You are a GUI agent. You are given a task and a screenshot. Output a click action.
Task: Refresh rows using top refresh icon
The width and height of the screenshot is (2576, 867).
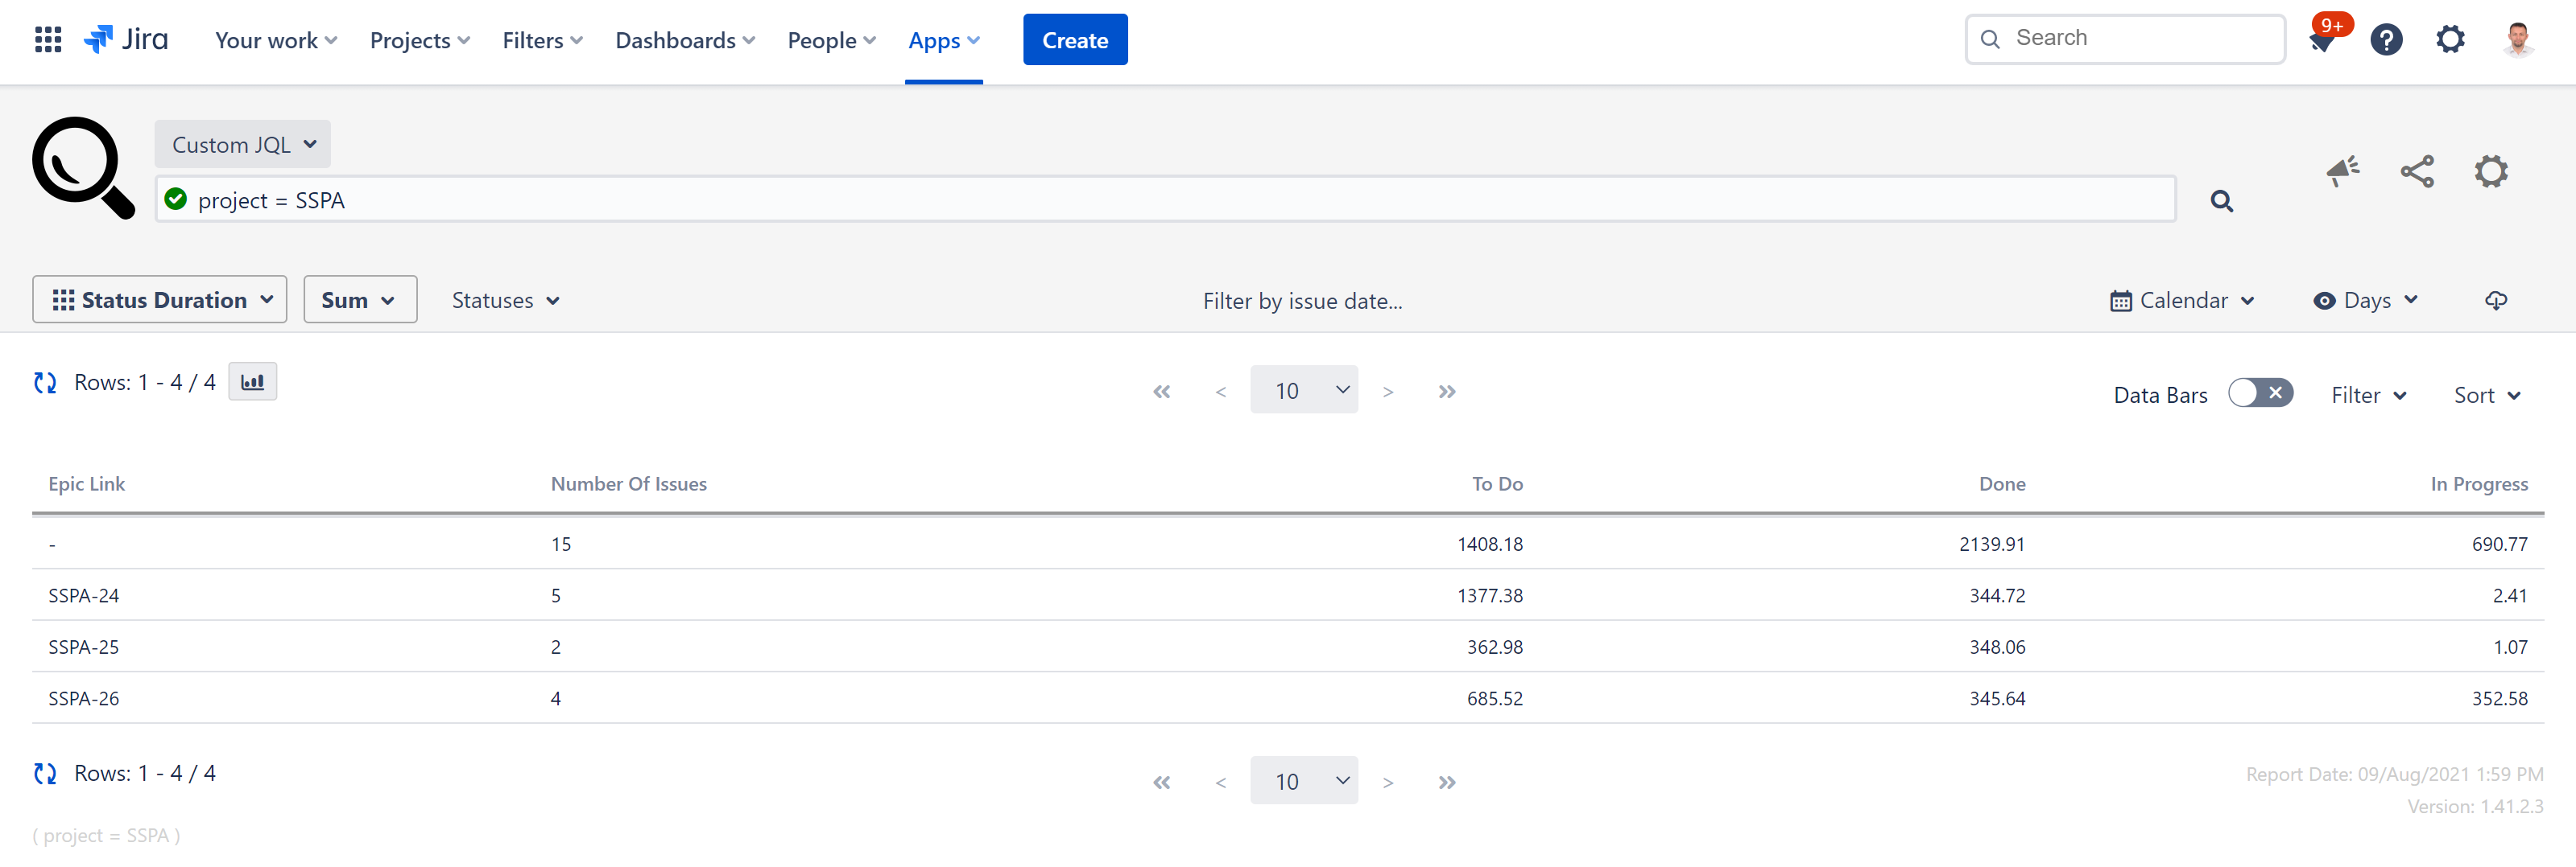click(45, 383)
